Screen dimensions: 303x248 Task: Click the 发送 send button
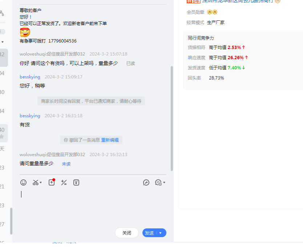(149, 233)
